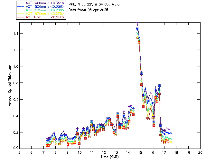Viewport: 206px width, 165px height.
Task: Click the hour 20 x-axis label
Action: (x=200, y=152)
